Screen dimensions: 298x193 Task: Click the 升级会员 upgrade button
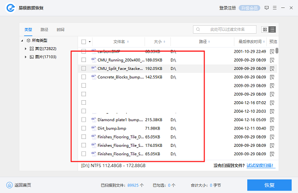click(249, 8)
